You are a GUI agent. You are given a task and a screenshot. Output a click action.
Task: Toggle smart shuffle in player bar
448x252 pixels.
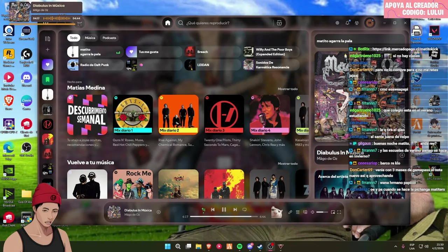tap(203, 209)
